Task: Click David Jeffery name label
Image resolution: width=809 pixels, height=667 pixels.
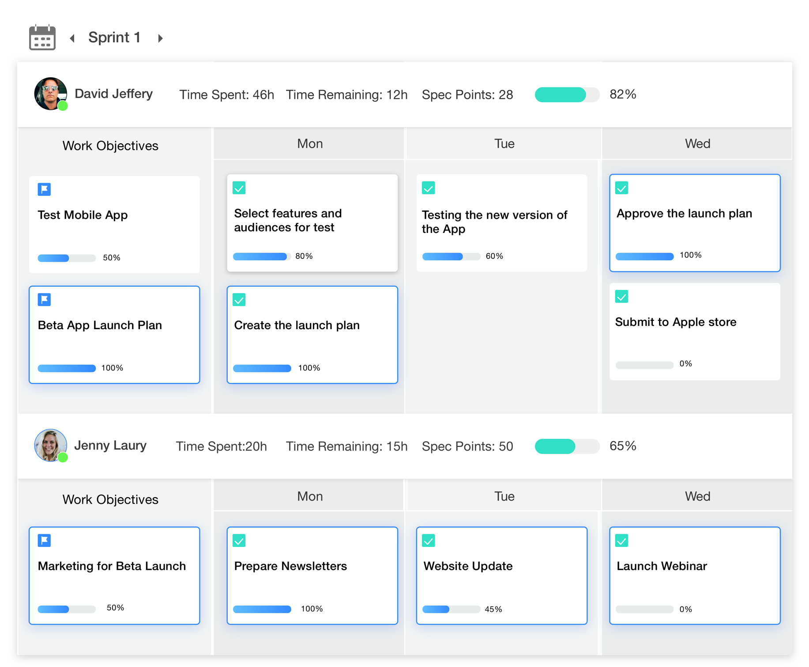Action: pos(113,94)
